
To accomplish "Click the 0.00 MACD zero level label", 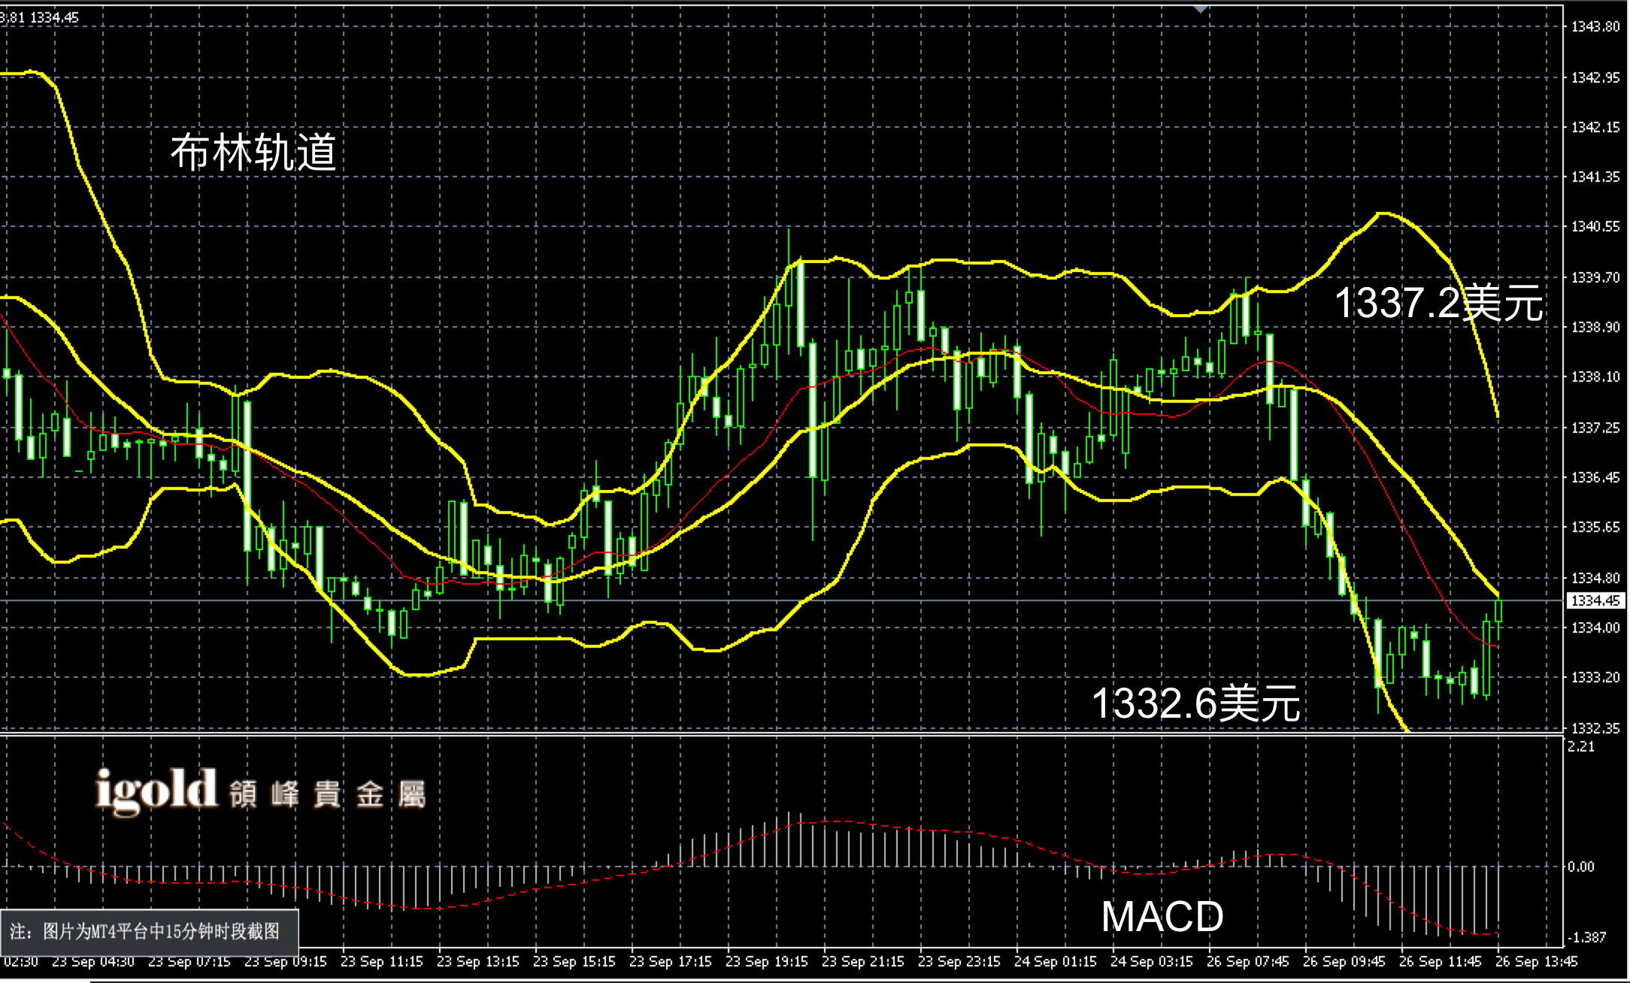I will [1580, 867].
